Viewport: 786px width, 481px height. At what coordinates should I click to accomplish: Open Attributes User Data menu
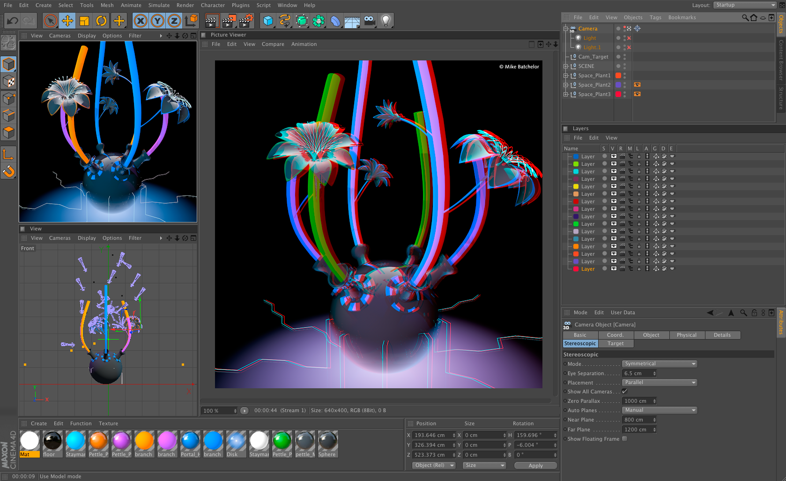coord(623,312)
